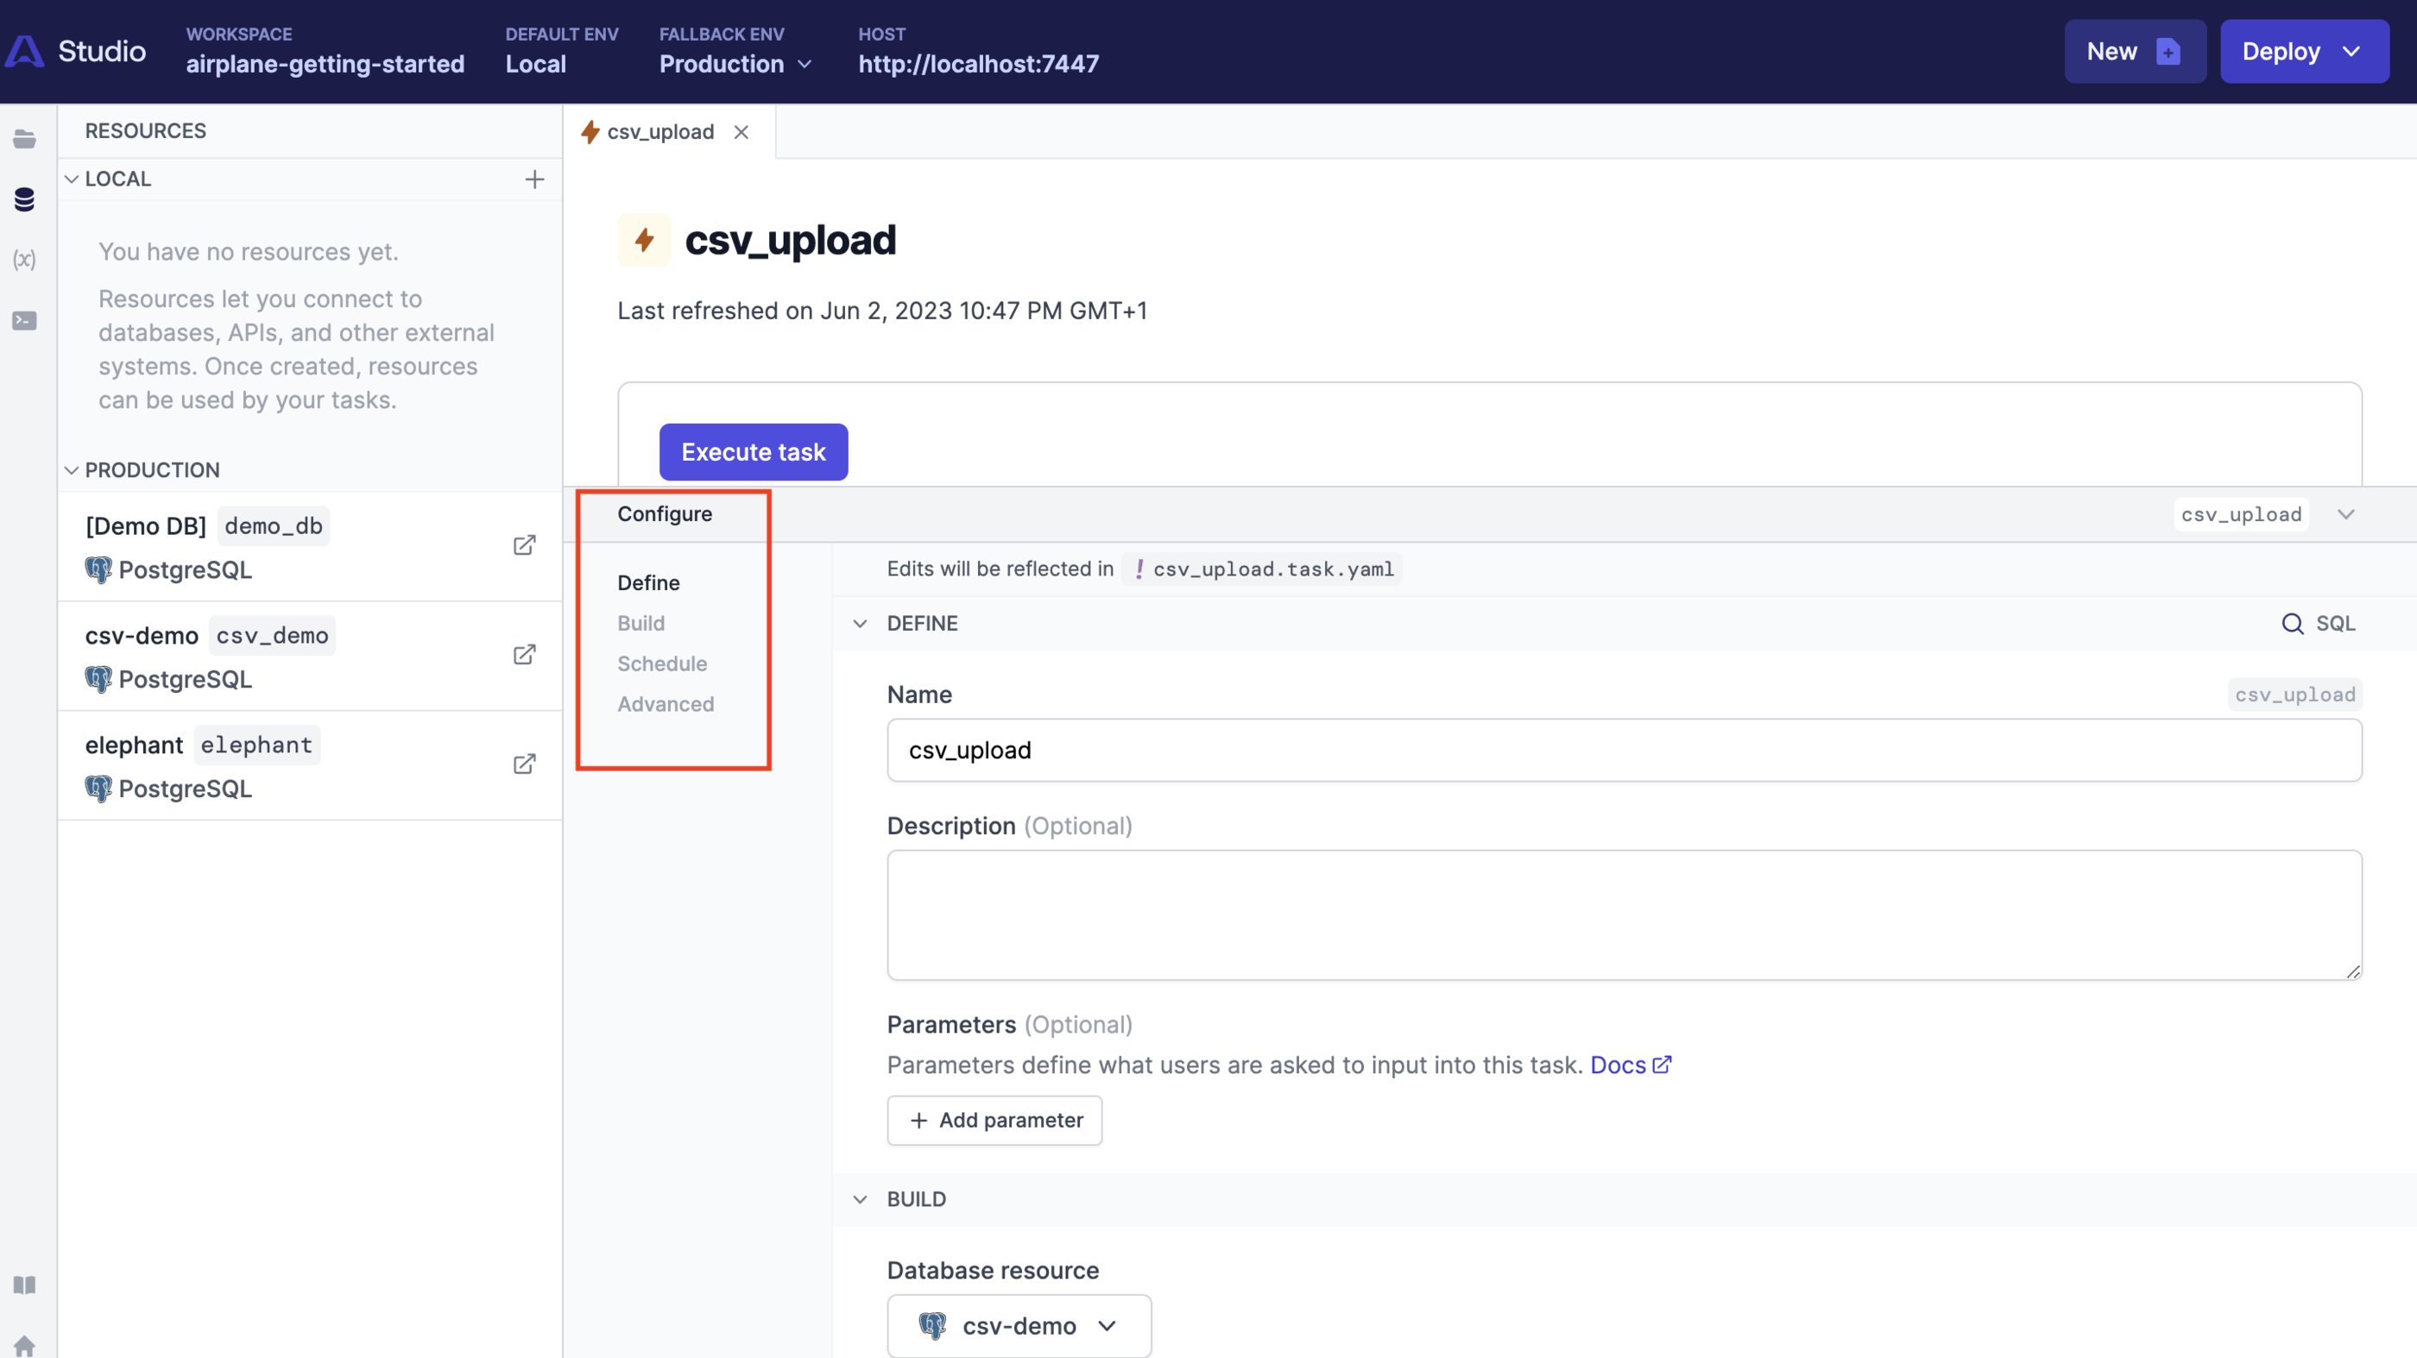Click the Configure panel title

[x=665, y=514]
